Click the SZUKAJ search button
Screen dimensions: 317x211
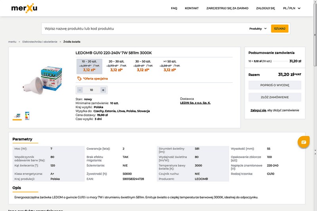pyautogui.click(x=280, y=29)
